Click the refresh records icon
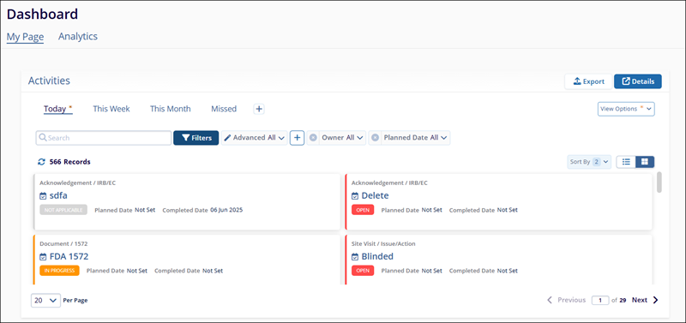 coord(41,162)
